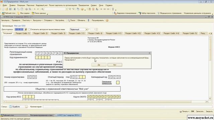Switch to Раздел I (табл. 1) tab
214x120 pixels.
coord(23,33)
